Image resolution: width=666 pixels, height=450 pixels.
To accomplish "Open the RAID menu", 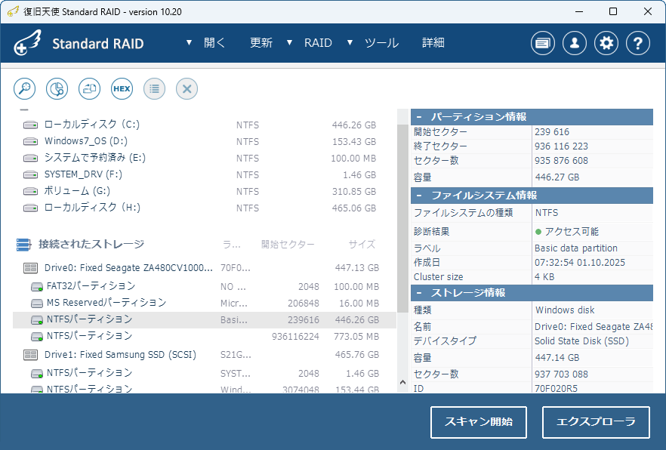I will click(318, 42).
